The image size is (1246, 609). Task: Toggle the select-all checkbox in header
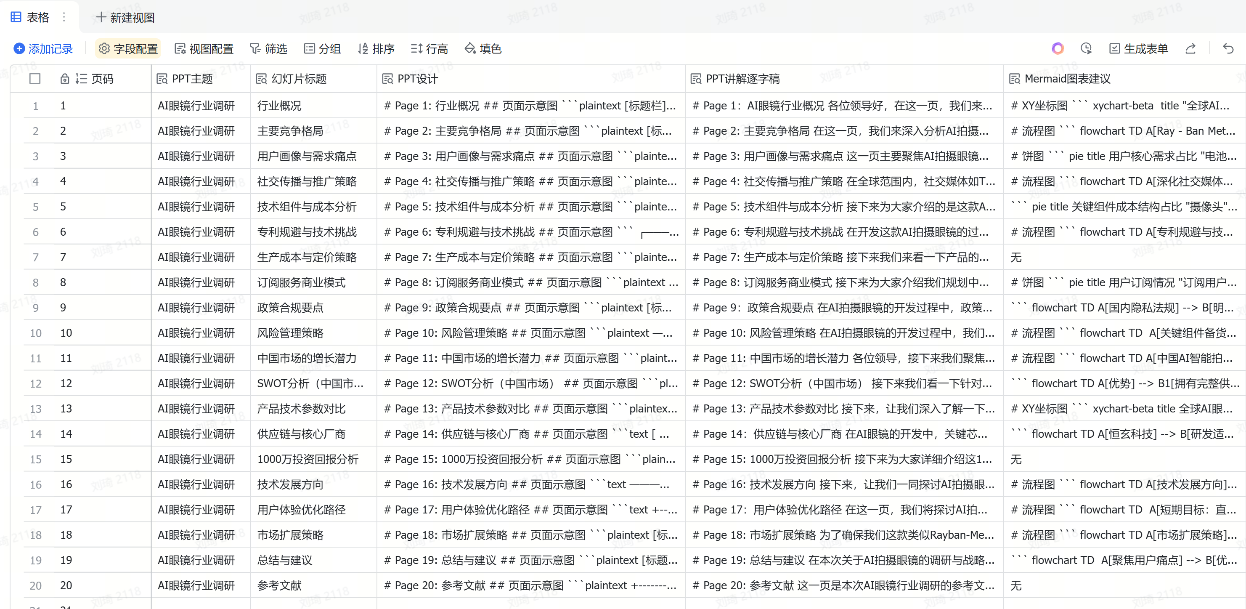coord(35,79)
